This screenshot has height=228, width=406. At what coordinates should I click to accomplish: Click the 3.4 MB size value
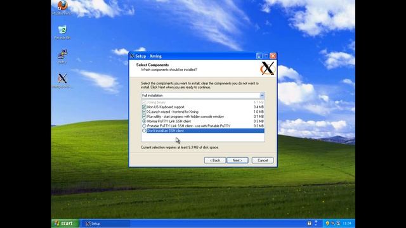click(259, 107)
